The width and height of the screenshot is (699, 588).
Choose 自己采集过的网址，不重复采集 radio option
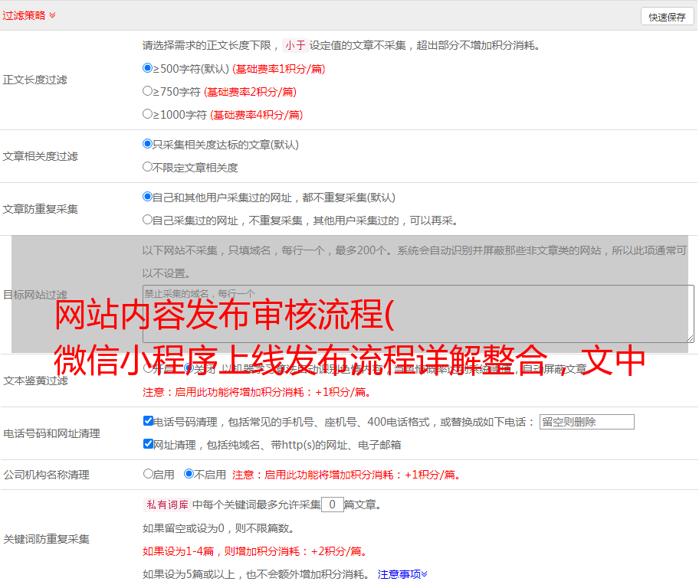click(147, 220)
